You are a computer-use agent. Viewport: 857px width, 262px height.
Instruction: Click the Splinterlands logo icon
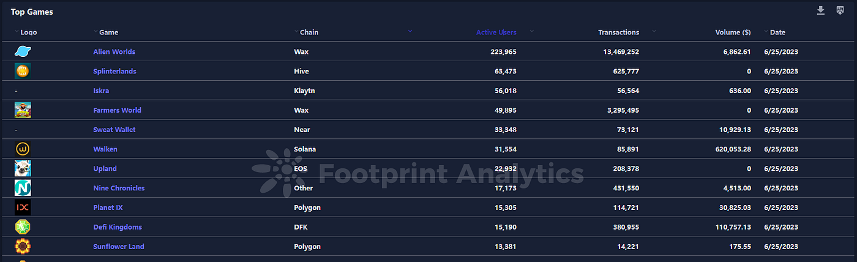[23, 72]
